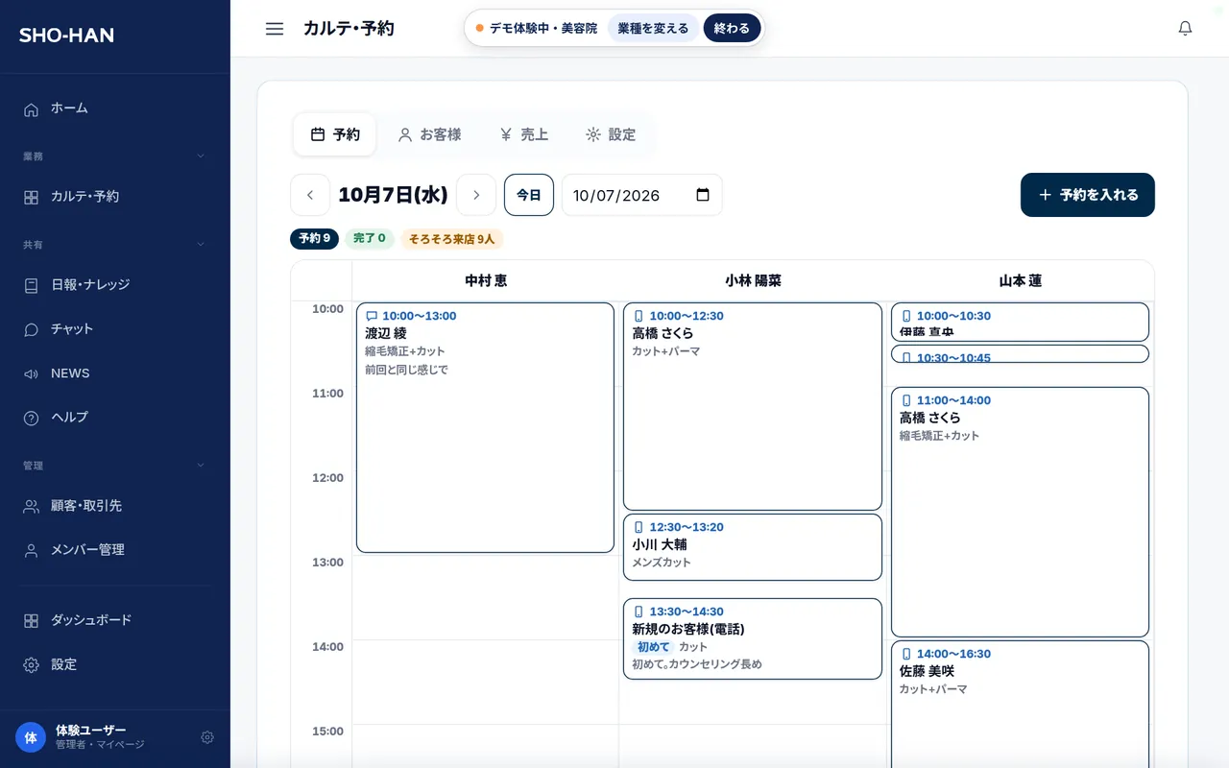The width and height of the screenshot is (1229, 768).
Task: Open 小川 大輔 メンズカット appointment
Action: coord(753,547)
